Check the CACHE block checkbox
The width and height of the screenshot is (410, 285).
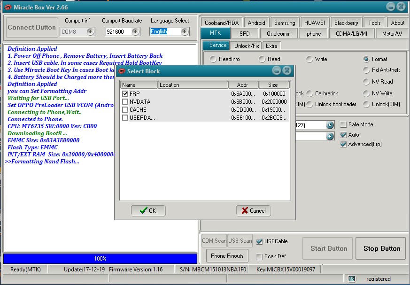tap(125, 109)
